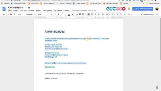Clear formatting from selection
The height and width of the screenshot is (91, 161).
[x=125, y=14]
